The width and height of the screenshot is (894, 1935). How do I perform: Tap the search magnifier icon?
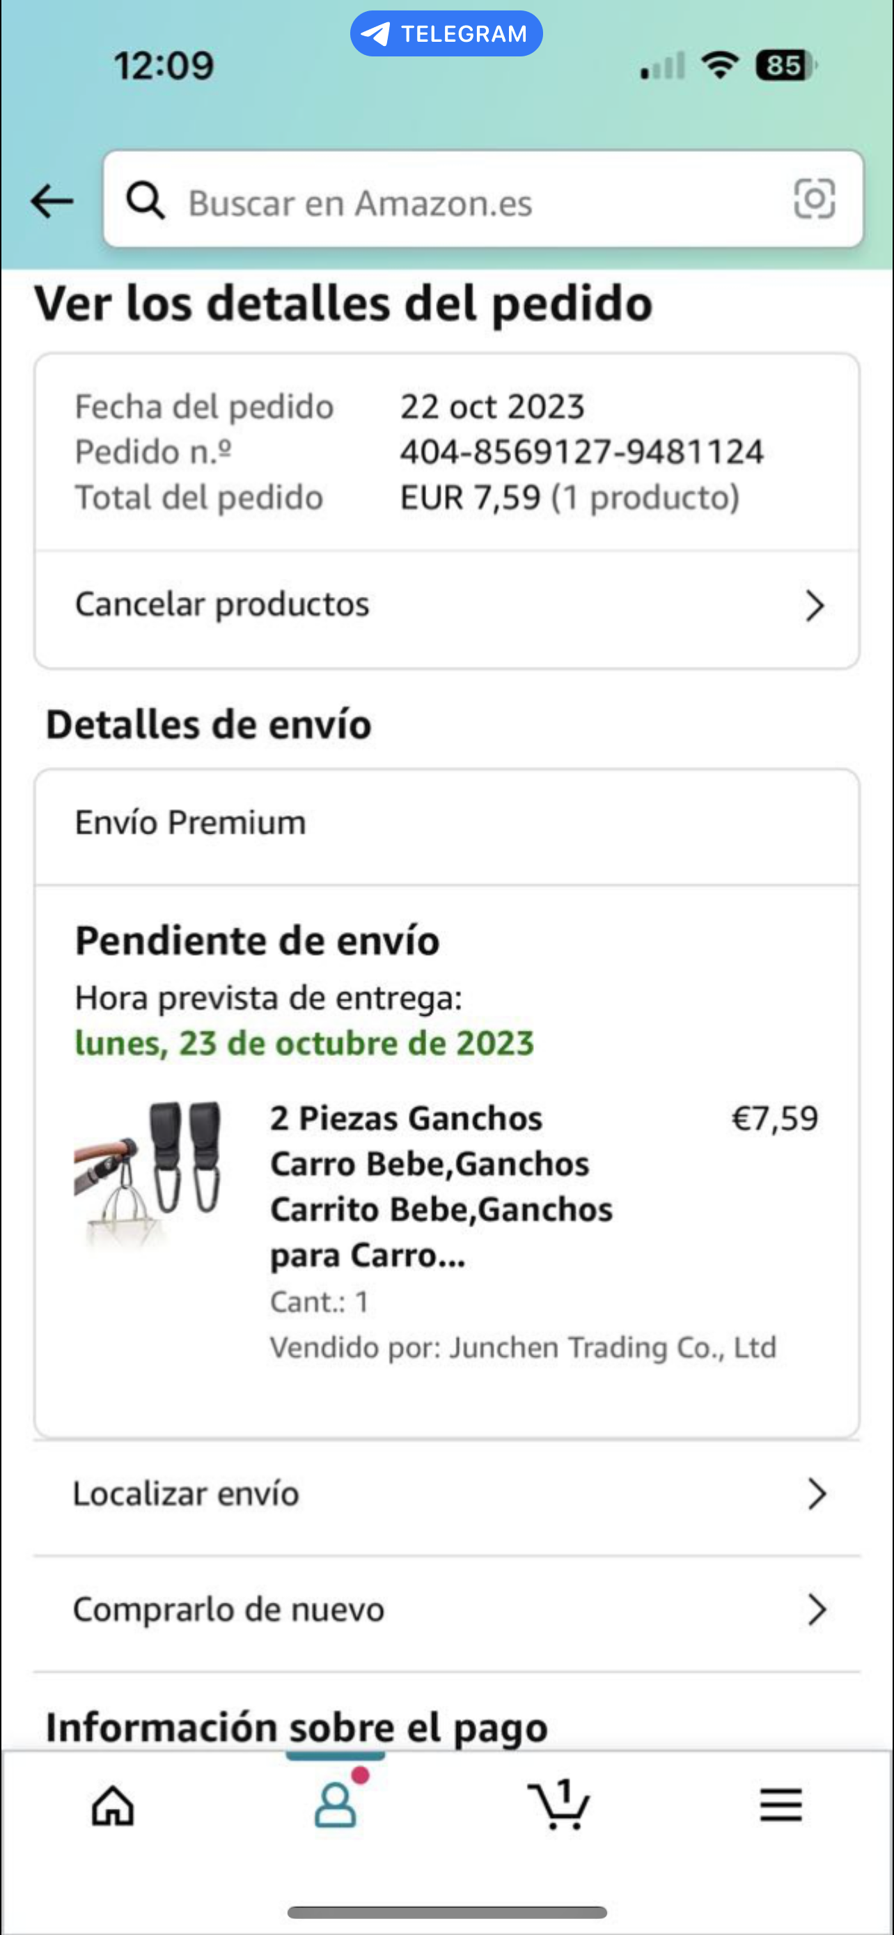[145, 201]
